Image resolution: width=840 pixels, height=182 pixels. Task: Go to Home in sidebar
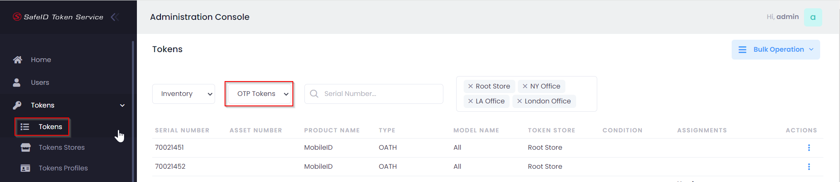pos(41,60)
